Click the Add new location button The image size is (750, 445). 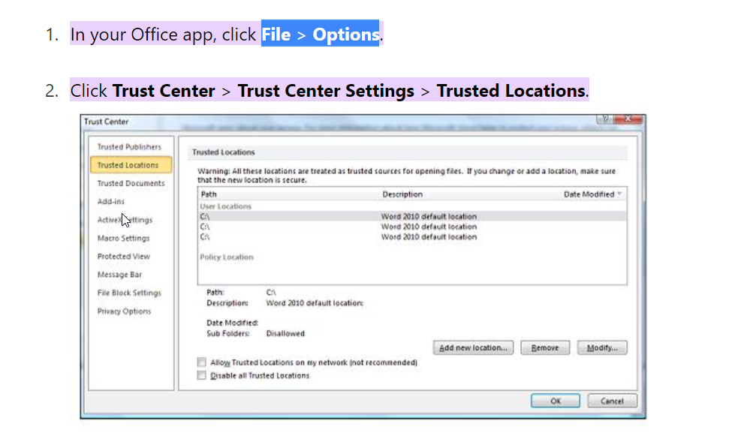point(474,348)
